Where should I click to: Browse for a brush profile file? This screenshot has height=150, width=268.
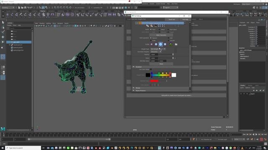(x=176, y=44)
